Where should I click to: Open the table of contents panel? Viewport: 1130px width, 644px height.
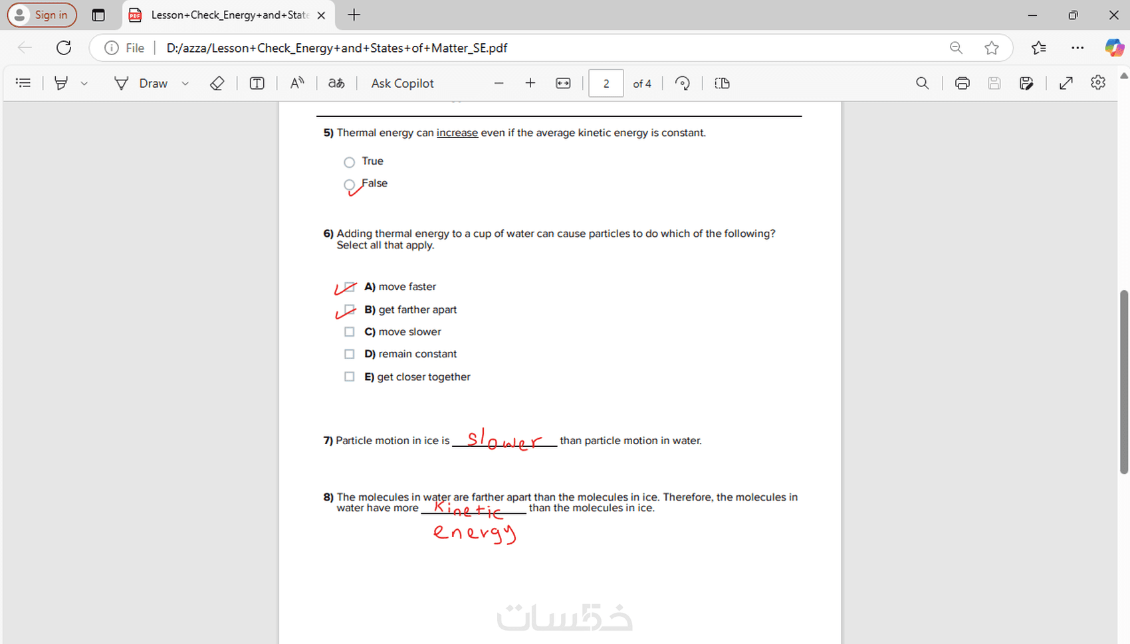pyautogui.click(x=23, y=83)
